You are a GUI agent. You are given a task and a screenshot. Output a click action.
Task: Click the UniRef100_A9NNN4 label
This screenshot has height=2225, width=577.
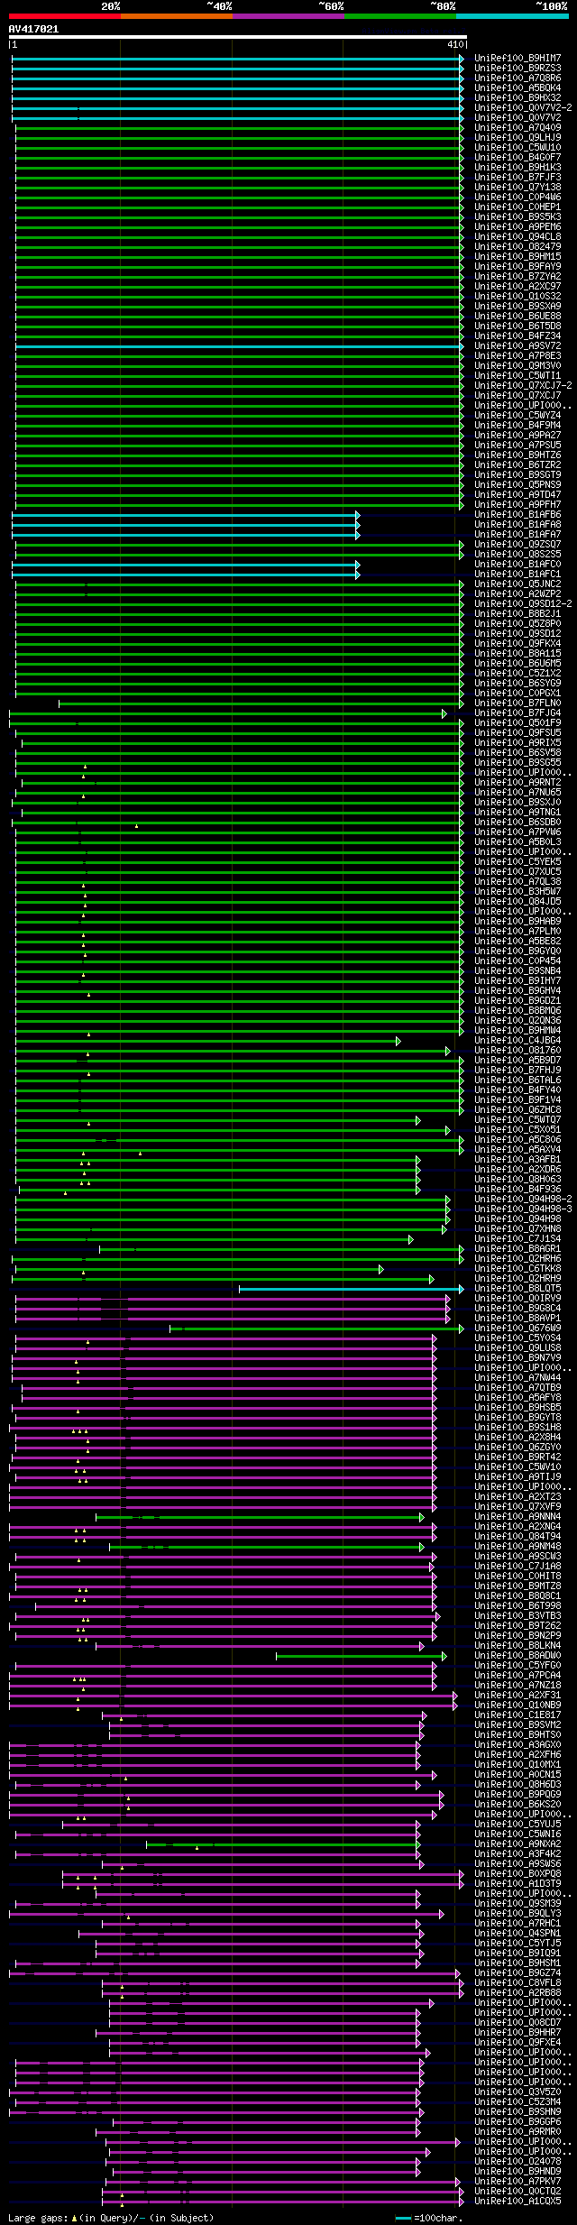point(517,1517)
